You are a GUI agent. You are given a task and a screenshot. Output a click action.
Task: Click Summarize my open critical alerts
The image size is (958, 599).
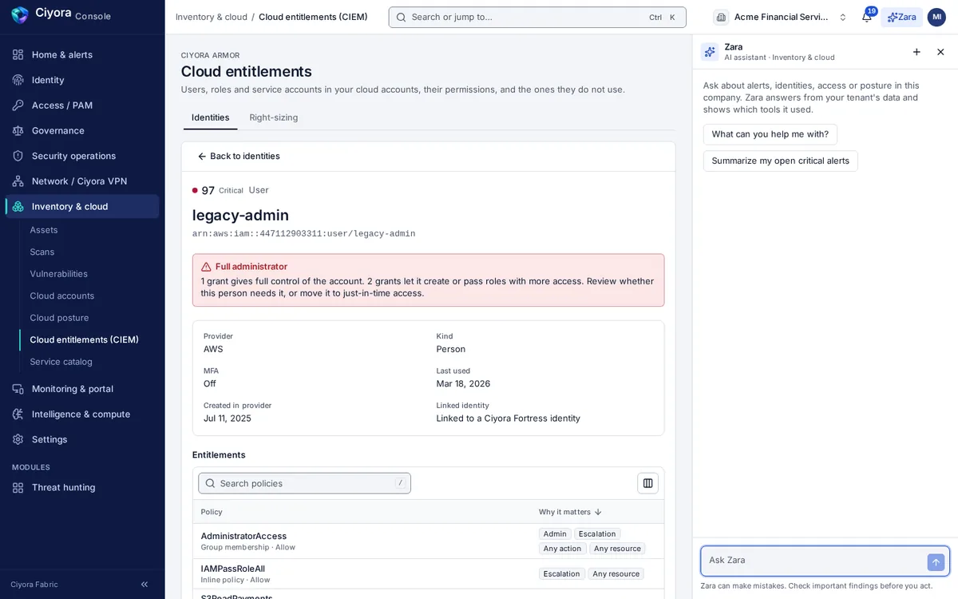click(781, 161)
